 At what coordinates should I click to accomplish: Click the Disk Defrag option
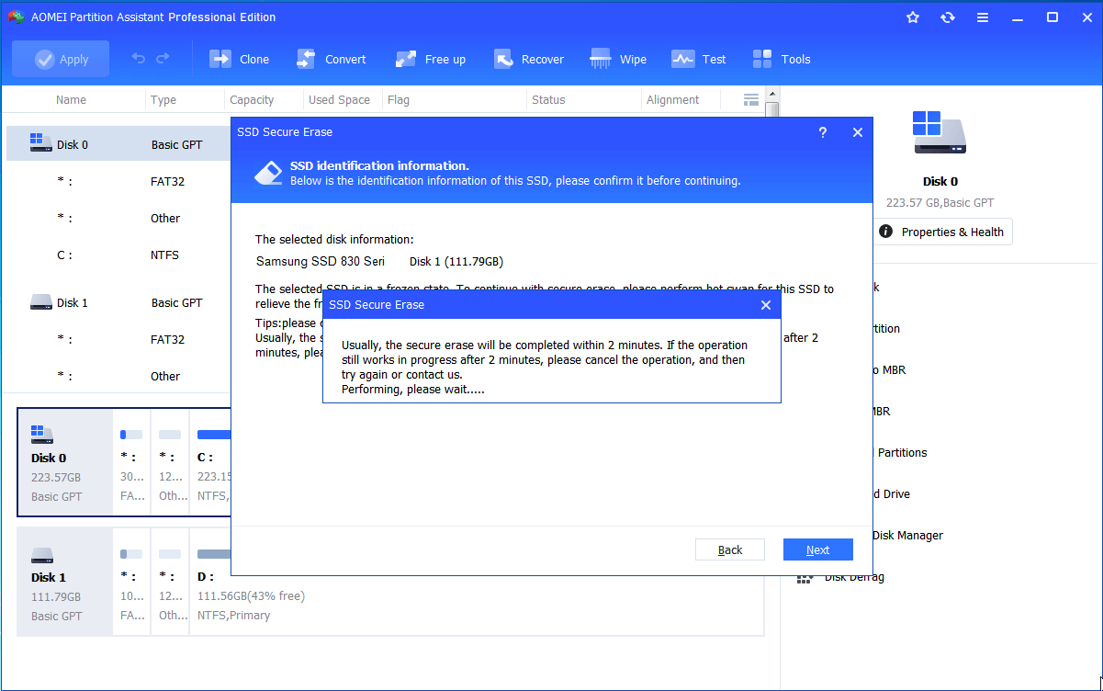(840, 577)
